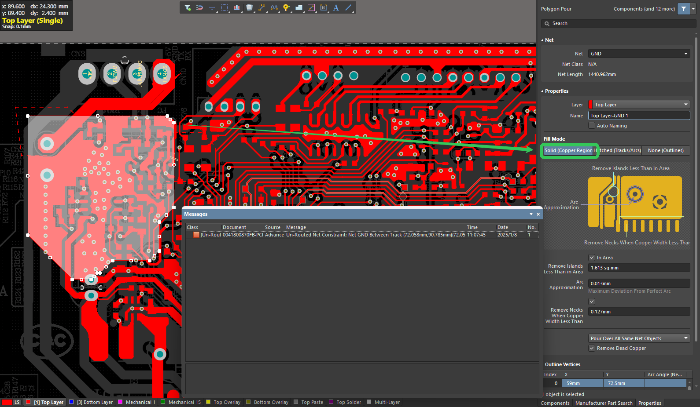Viewport: 700px width, 407px height.
Task: Click the vertex X cell 59mm
Action: 582,383
